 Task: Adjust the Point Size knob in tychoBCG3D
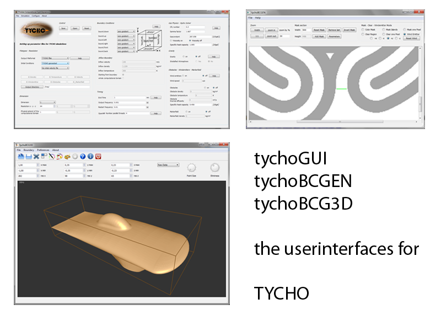pos(192,167)
